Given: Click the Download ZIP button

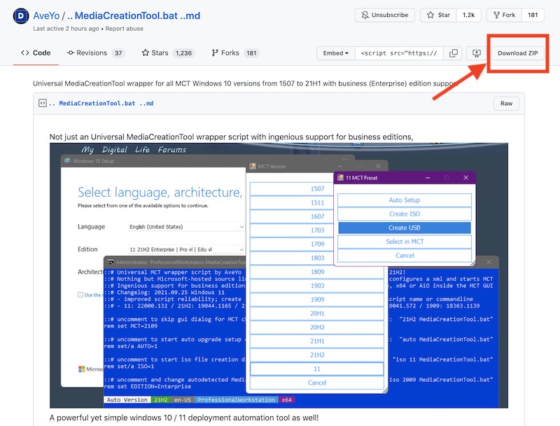Looking at the screenshot, I should [517, 53].
